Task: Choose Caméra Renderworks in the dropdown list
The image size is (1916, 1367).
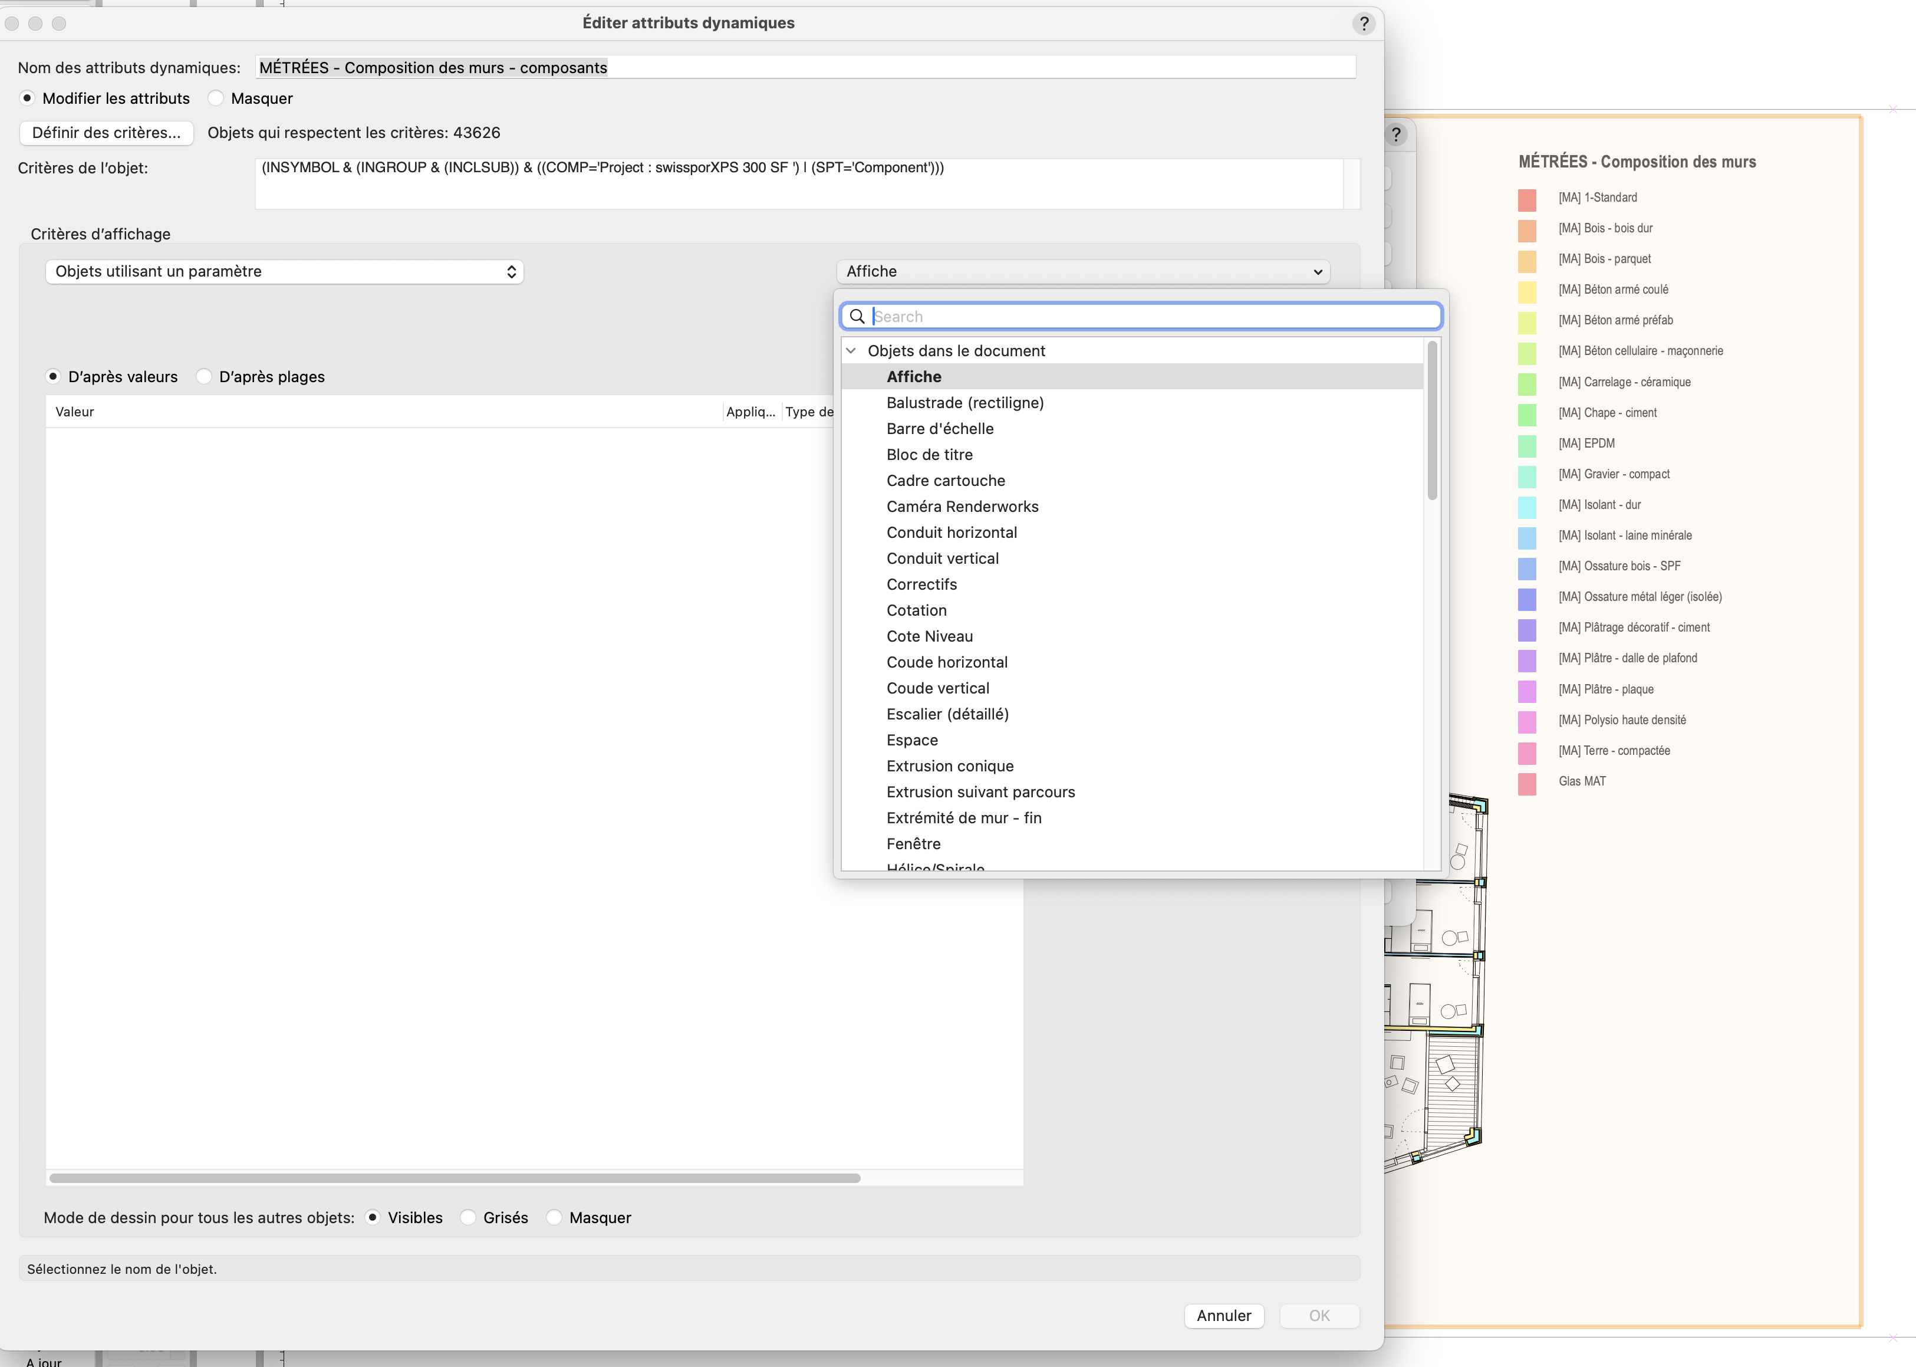Action: [x=963, y=506]
